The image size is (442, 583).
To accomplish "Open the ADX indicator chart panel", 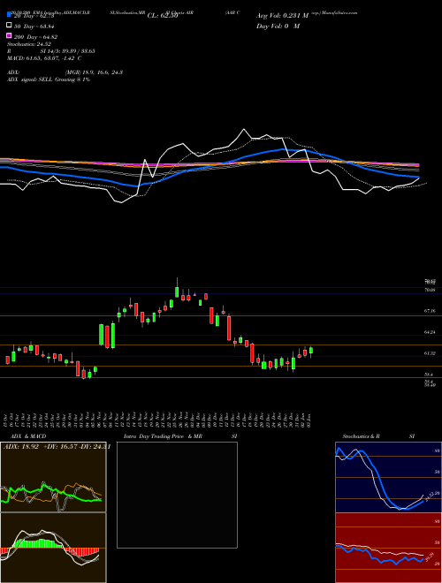I will pyautogui.click(x=53, y=477).
